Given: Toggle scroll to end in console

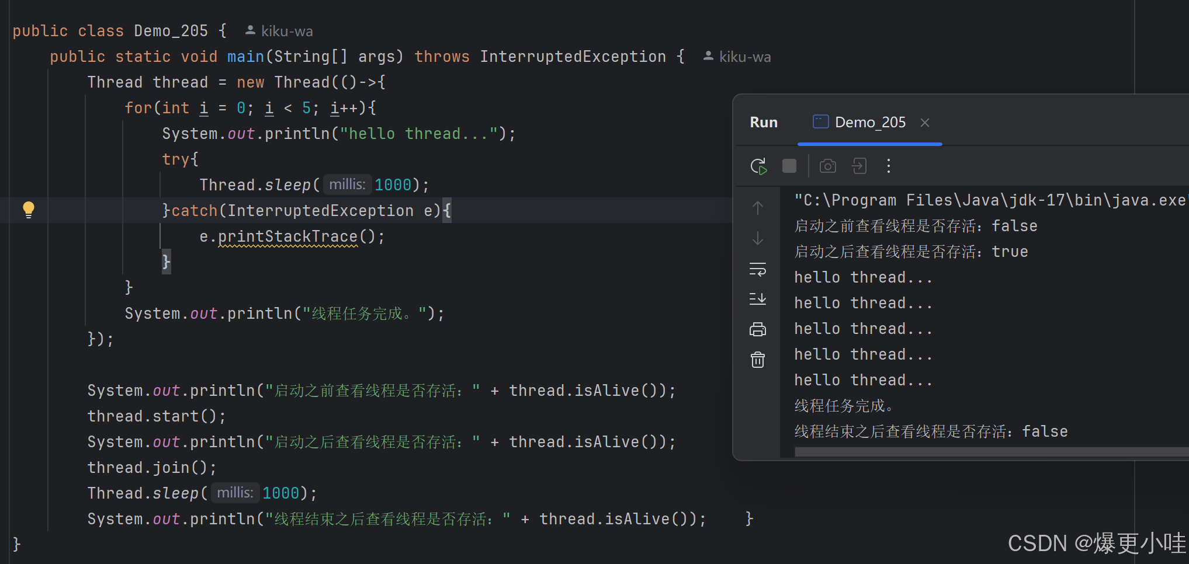Looking at the screenshot, I should tap(757, 299).
